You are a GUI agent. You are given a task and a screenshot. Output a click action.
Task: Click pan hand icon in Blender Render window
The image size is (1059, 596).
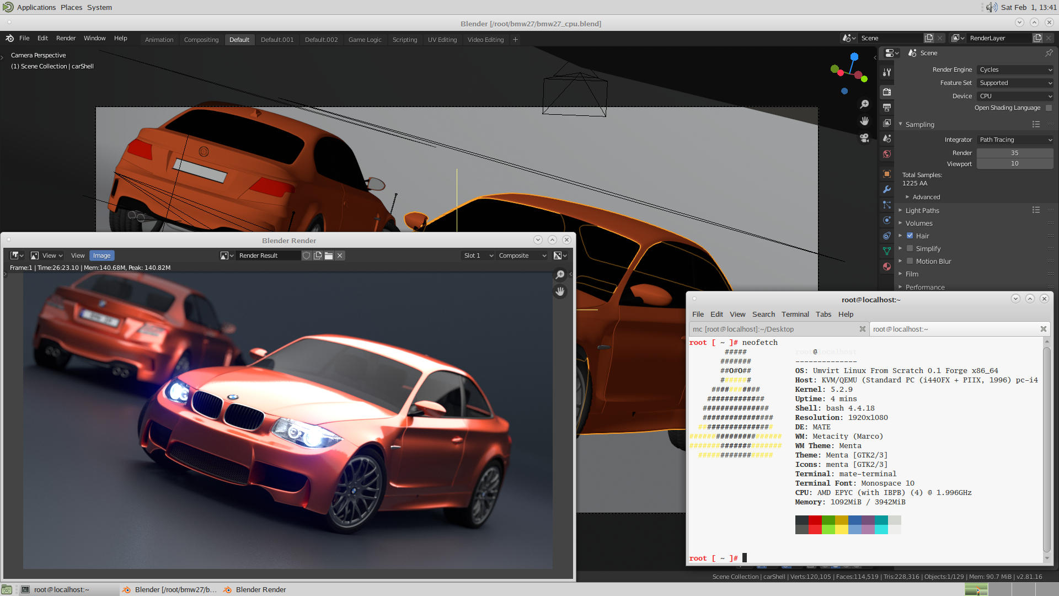tap(560, 291)
